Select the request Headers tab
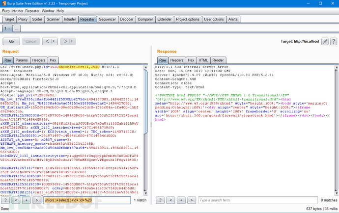Image resolution: width=339 pixels, height=213 pixels. (x=39, y=60)
